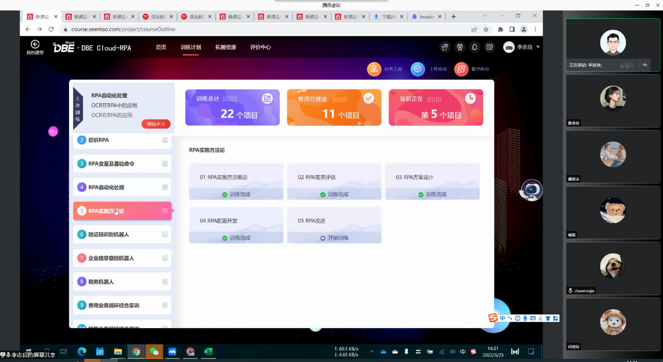
Task: Click list icon beside 初识RPA
Action: pyautogui.click(x=165, y=140)
